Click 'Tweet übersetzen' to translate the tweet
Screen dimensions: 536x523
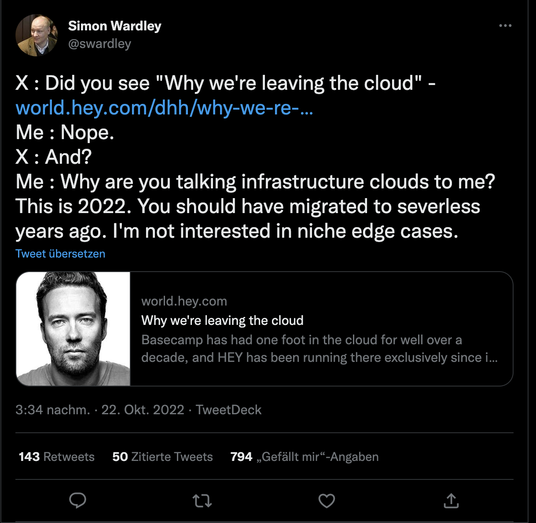[x=60, y=254]
